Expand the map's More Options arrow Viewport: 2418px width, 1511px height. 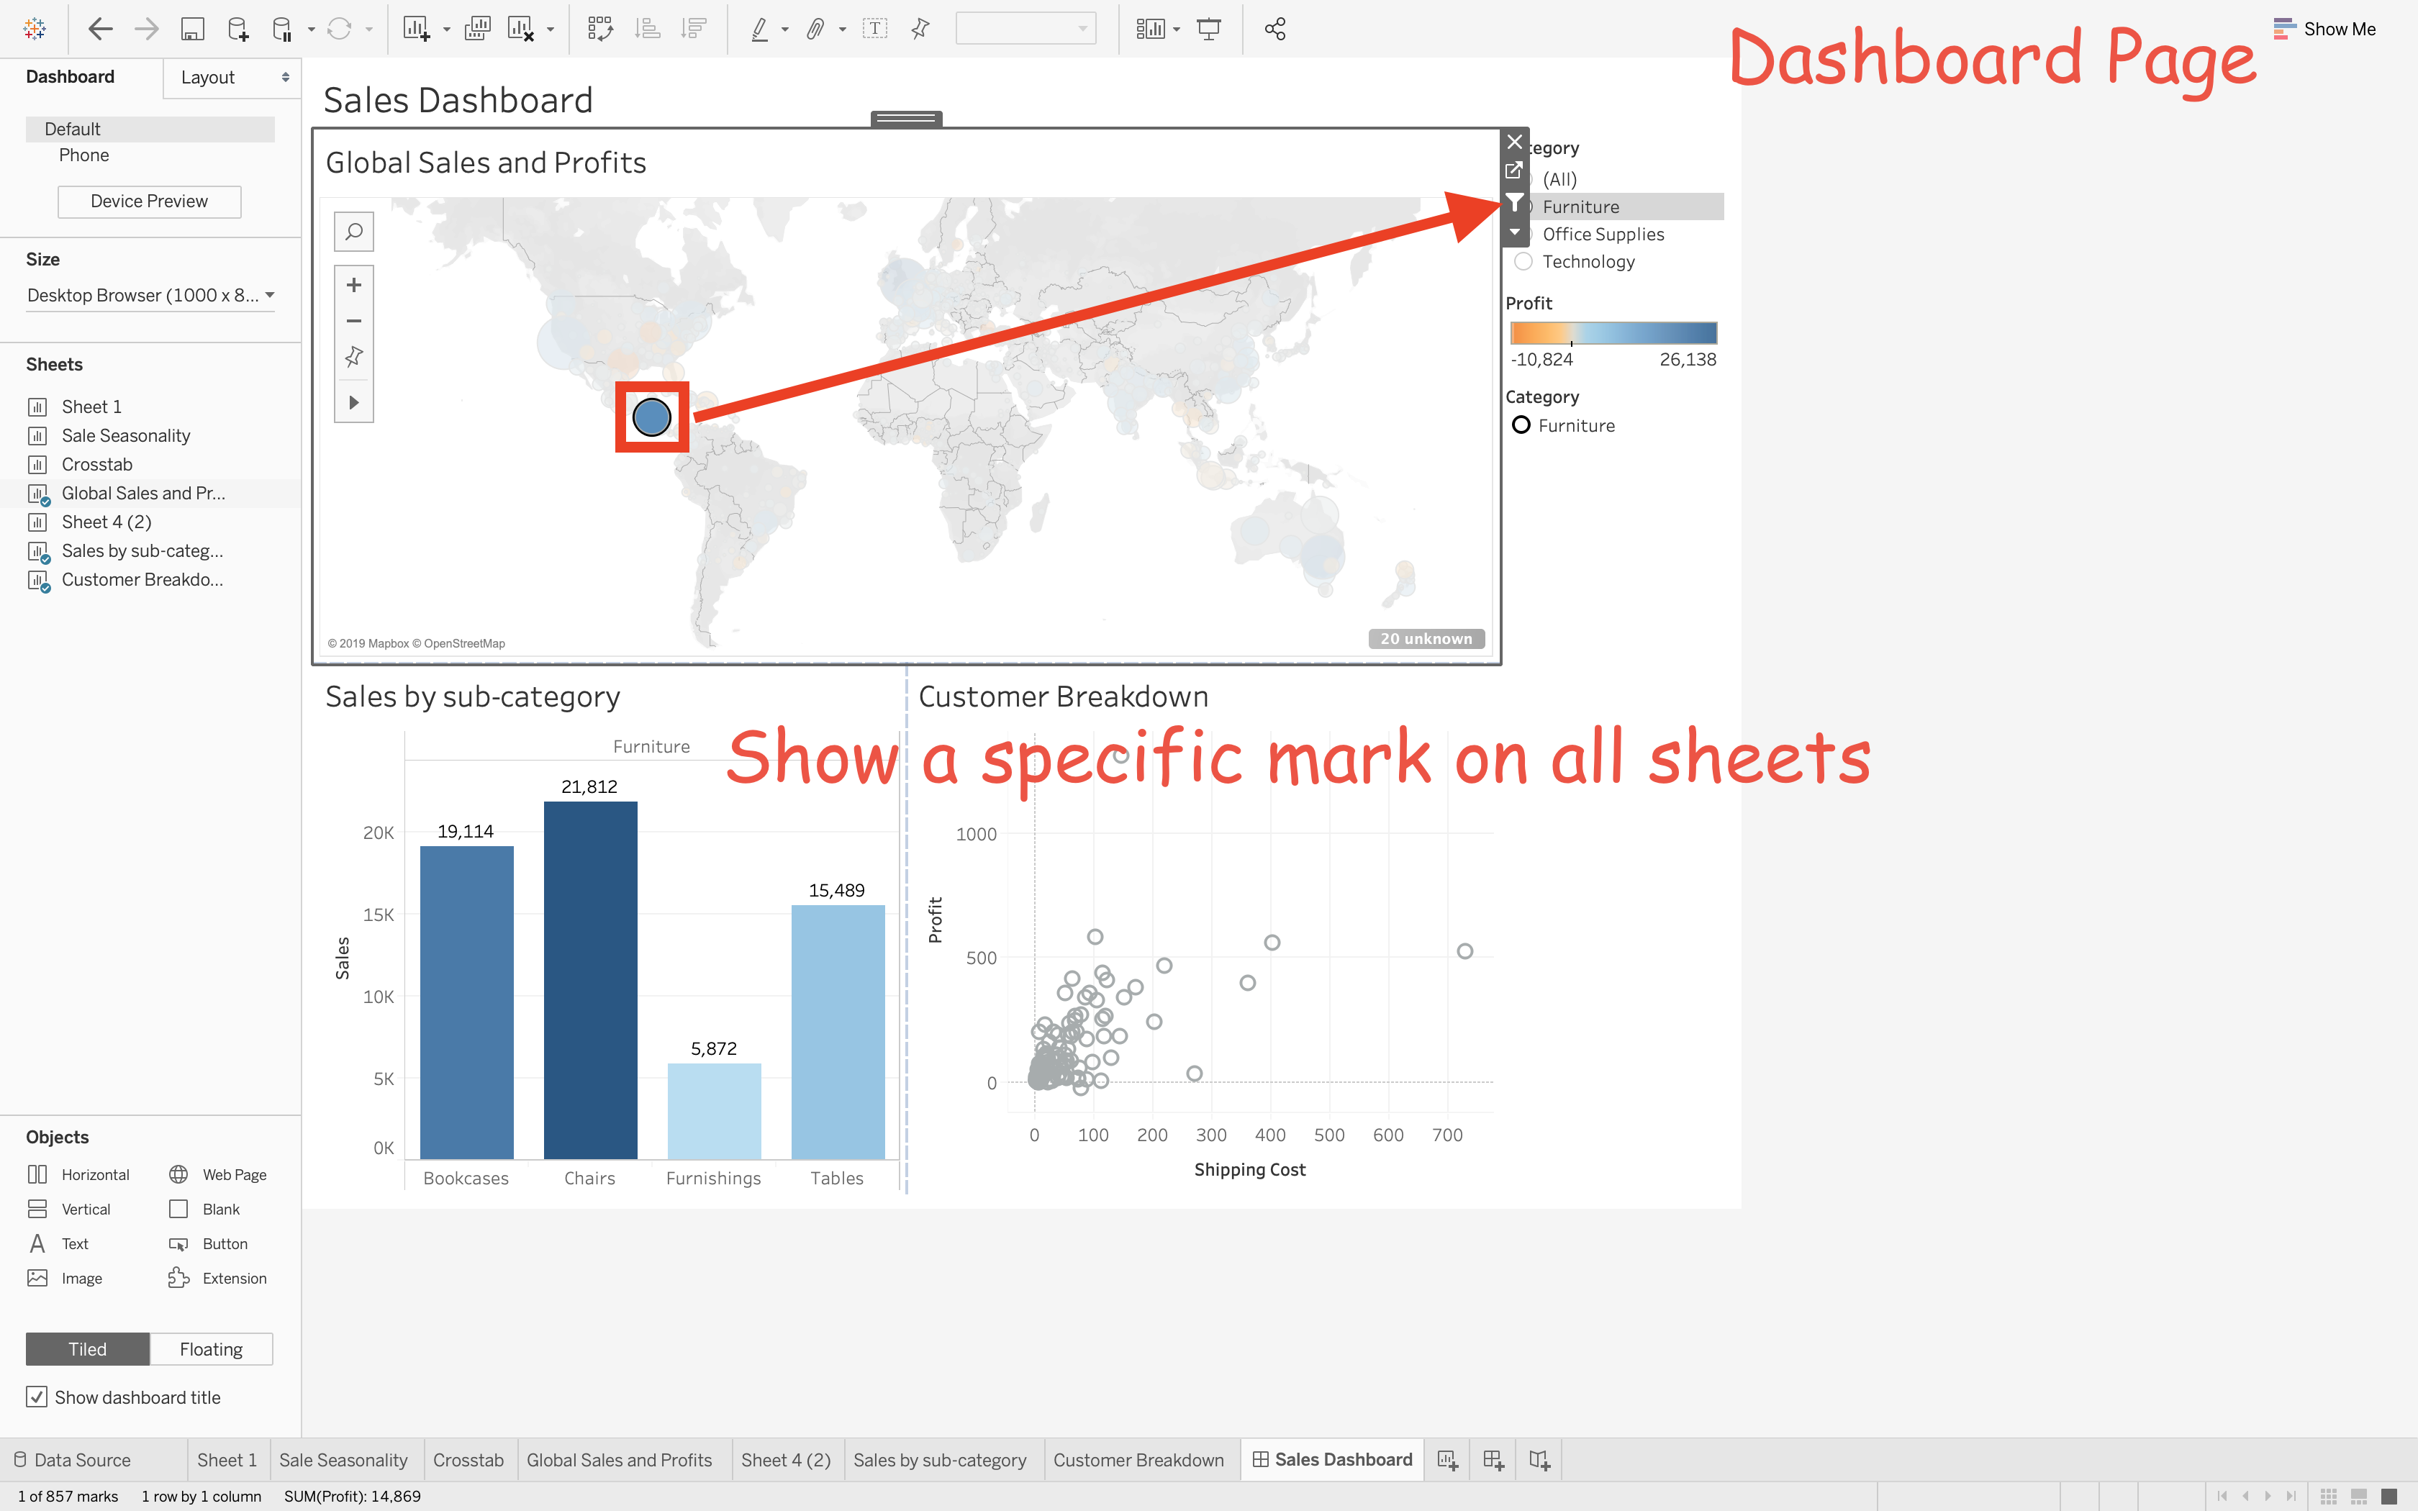[1515, 232]
